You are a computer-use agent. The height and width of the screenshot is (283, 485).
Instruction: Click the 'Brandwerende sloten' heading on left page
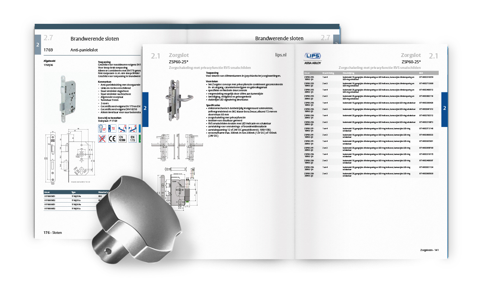click(94, 39)
